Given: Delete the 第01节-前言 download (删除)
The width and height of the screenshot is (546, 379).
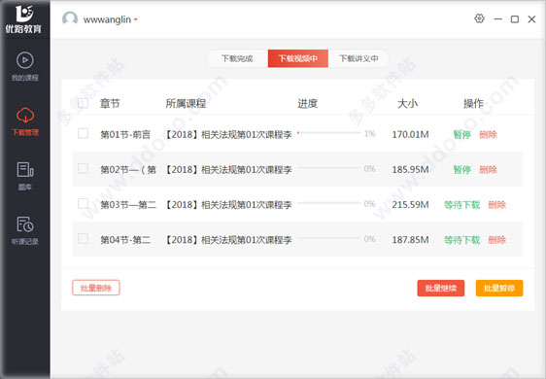Looking at the screenshot, I should click(489, 134).
